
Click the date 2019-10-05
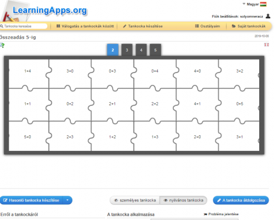click(262, 36)
